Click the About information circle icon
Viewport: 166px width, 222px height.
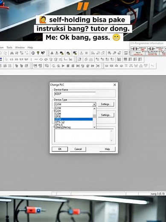coord(33,53)
